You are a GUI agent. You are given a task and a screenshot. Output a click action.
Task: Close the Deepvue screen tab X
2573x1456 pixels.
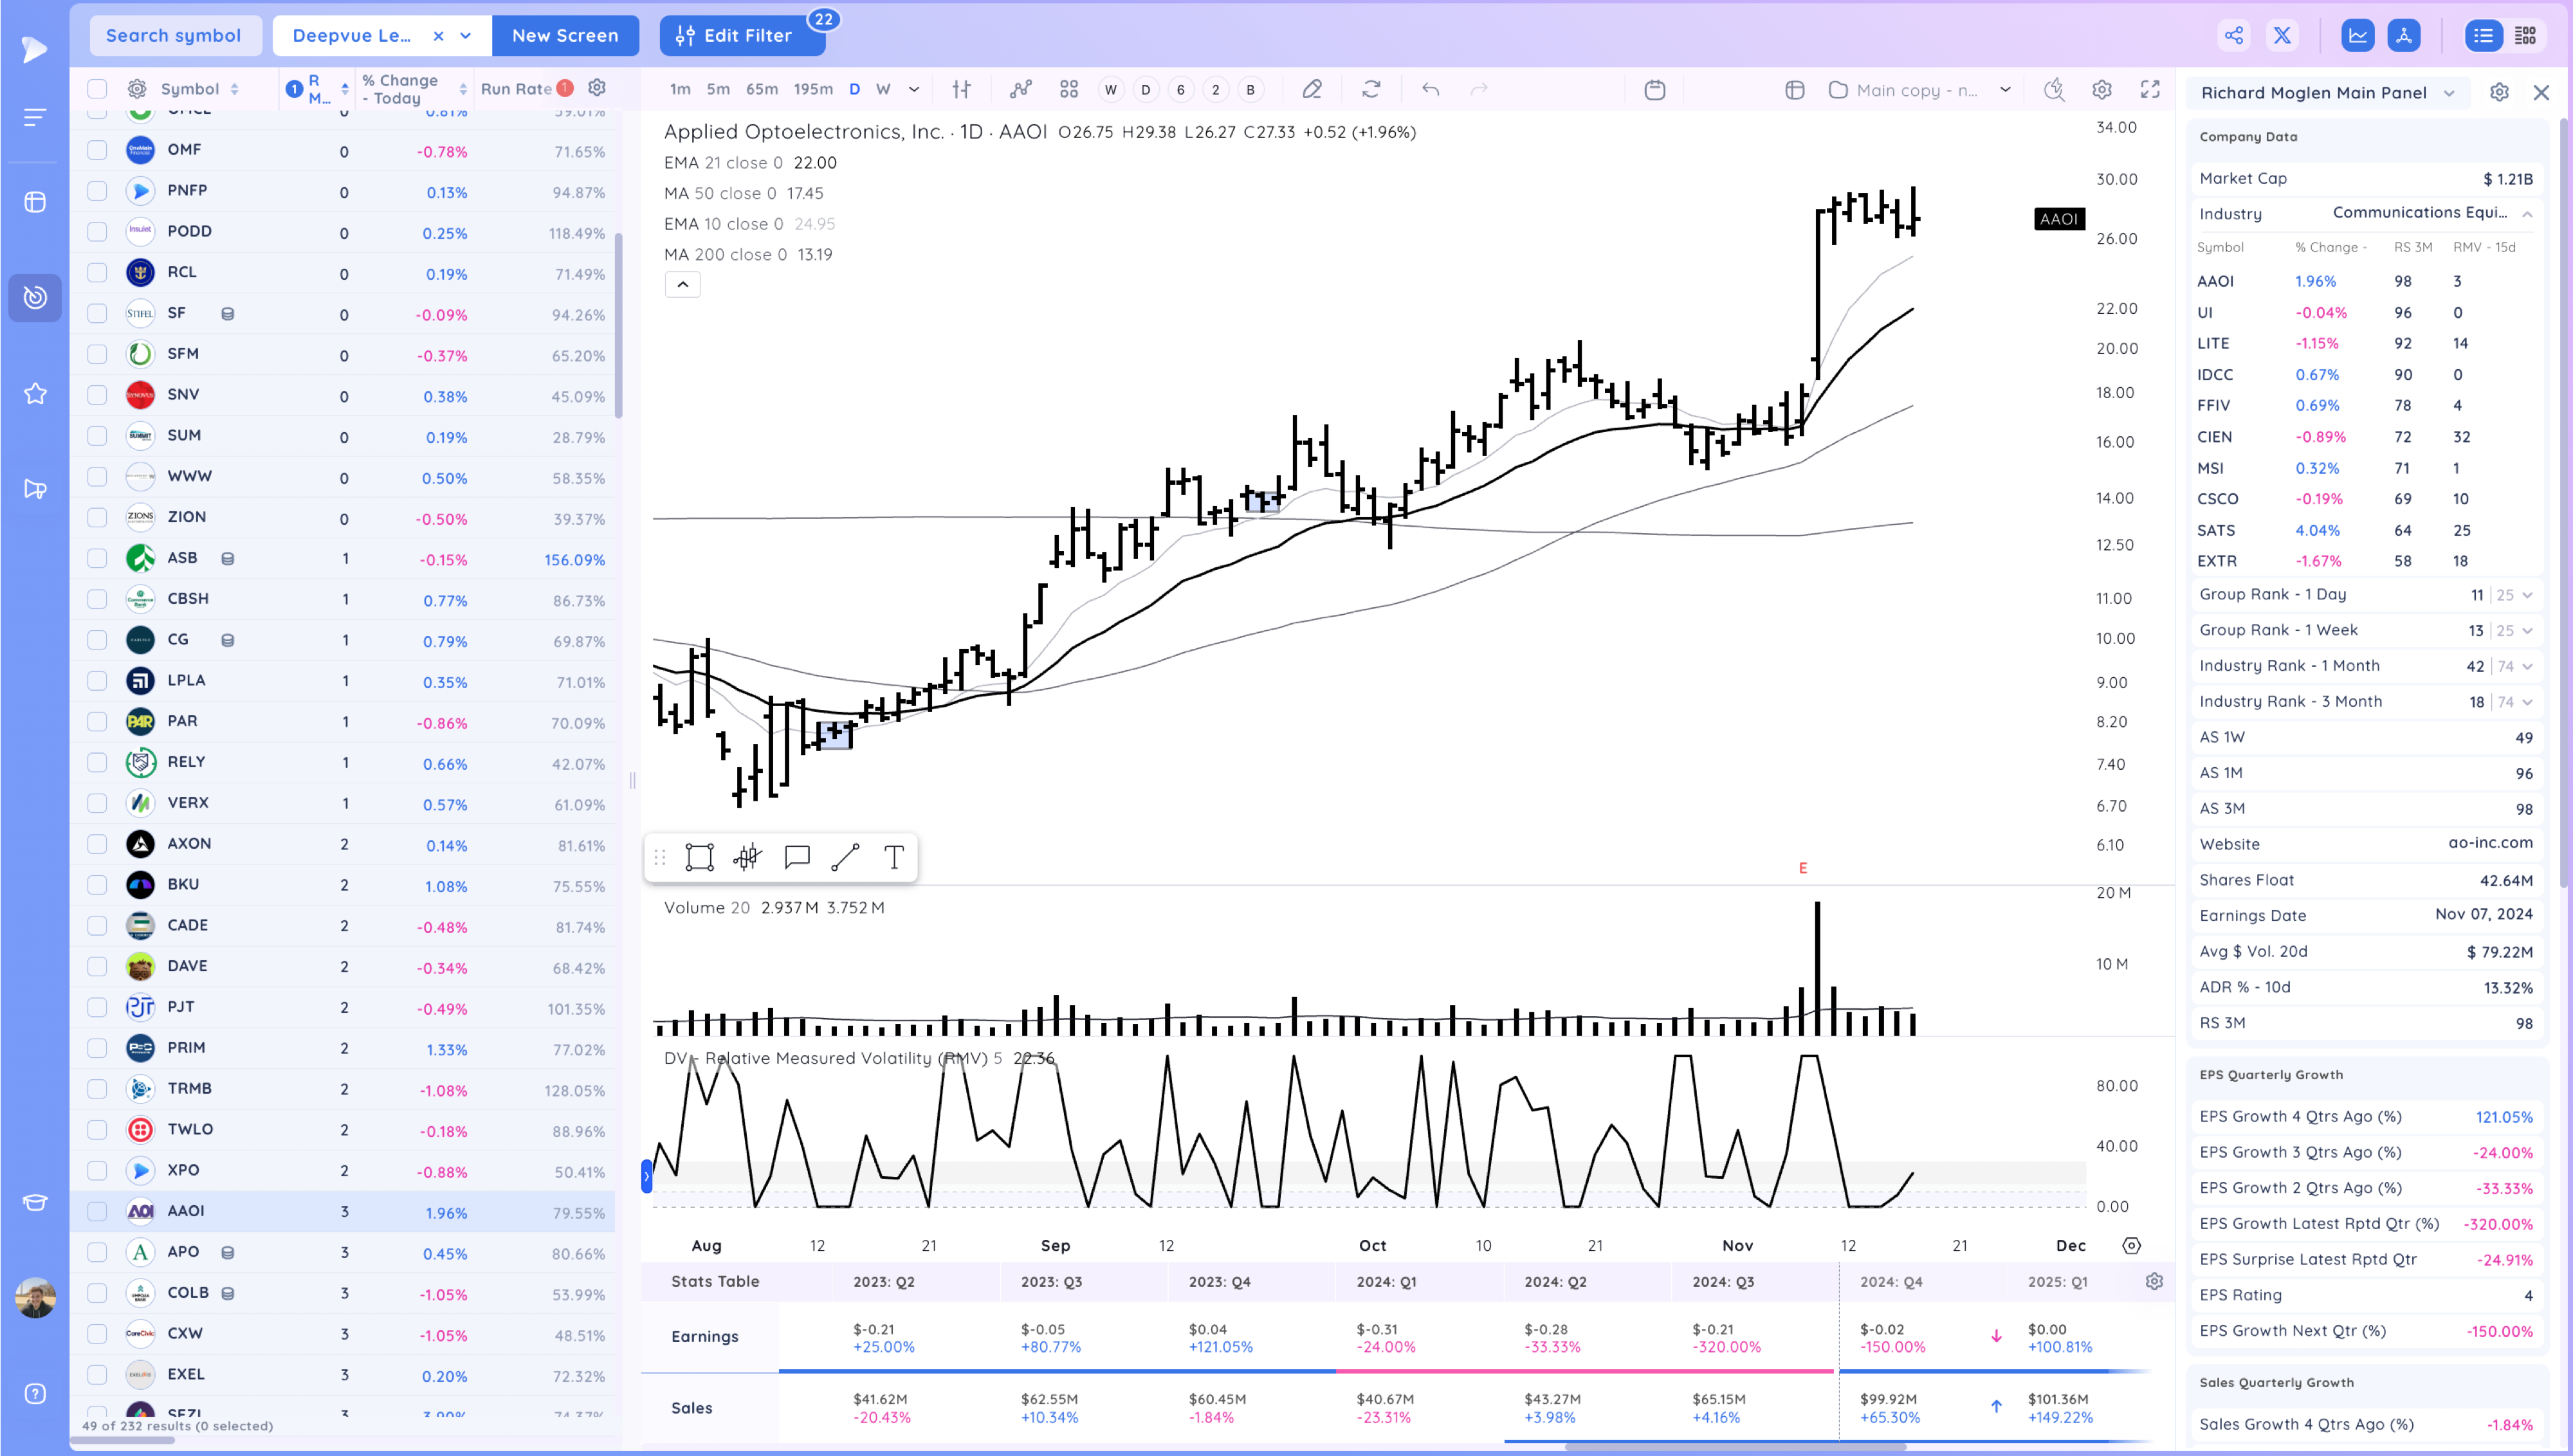[x=438, y=36]
